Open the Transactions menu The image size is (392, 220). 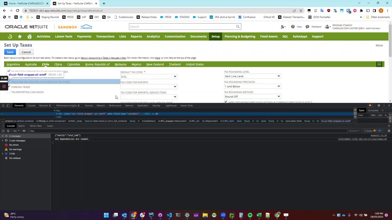[x=105, y=36]
